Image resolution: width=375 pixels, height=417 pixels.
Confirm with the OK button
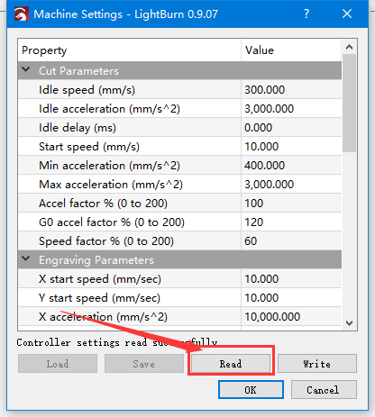click(x=251, y=390)
